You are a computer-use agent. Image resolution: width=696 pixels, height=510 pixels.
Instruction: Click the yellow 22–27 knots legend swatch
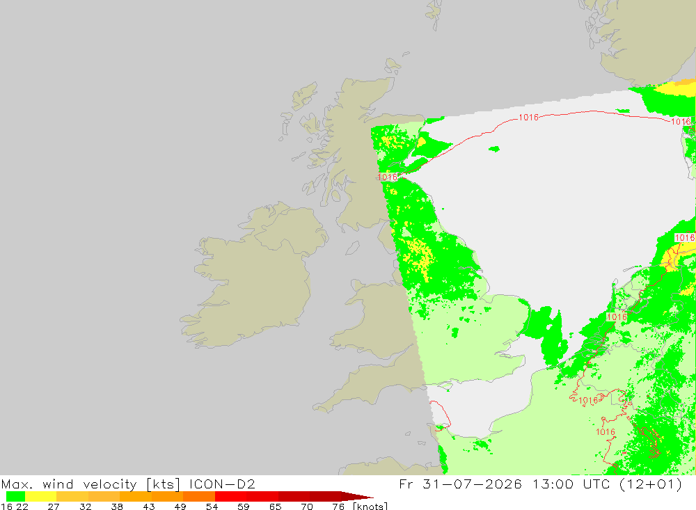point(41,496)
